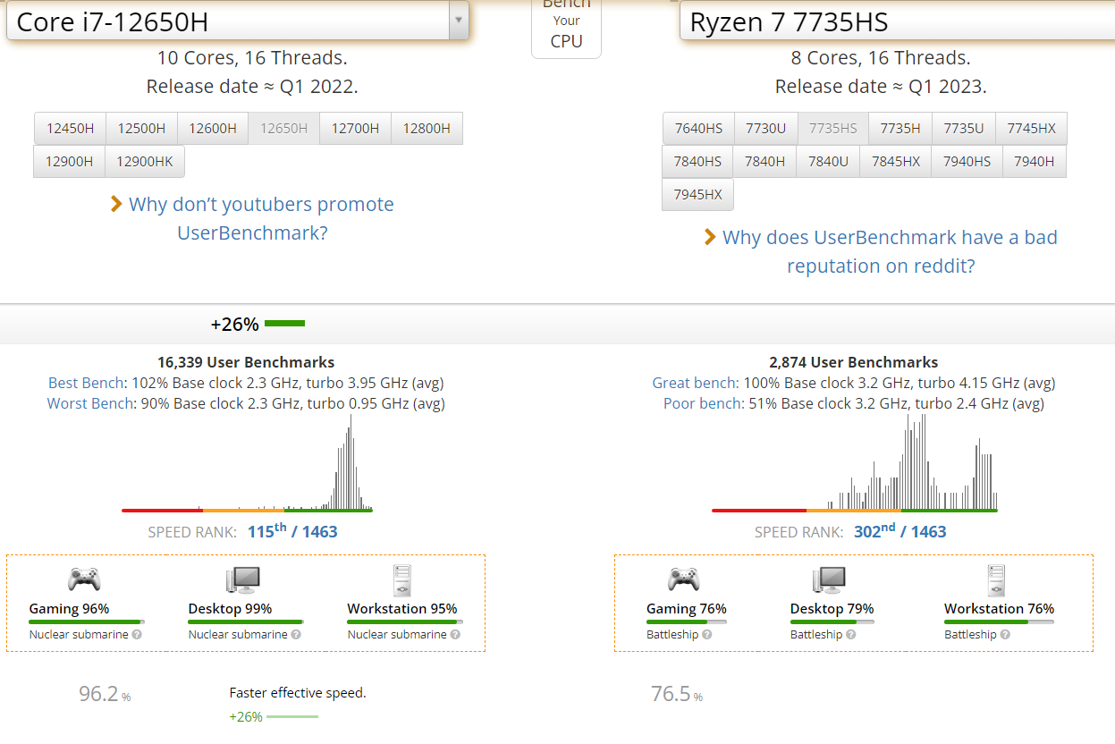The height and width of the screenshot is (744, 1115).
Task: Open the Core i7-12650H CPU dropdown arrow
Action: [x=458, y=20]
